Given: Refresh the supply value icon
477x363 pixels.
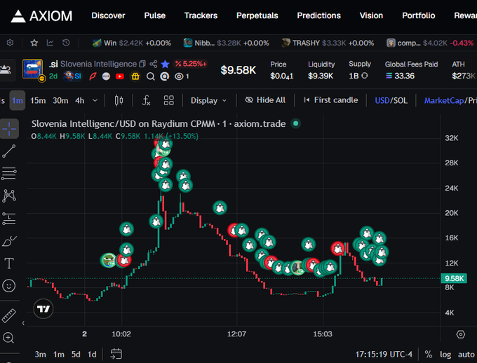Looking at the screenshot, I should (365, 76).
